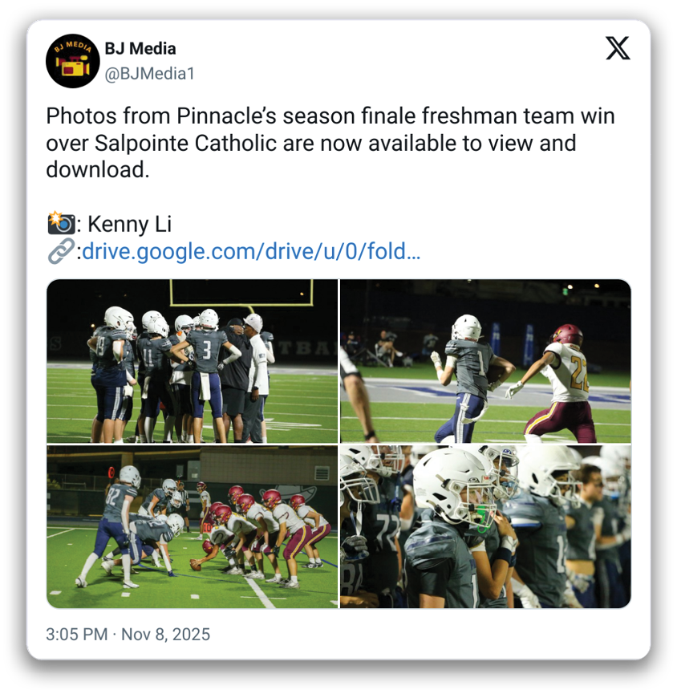Click the tweet text mentioning Salpointe Catholic
Screen dimensions: 677x694
point(330,143)
